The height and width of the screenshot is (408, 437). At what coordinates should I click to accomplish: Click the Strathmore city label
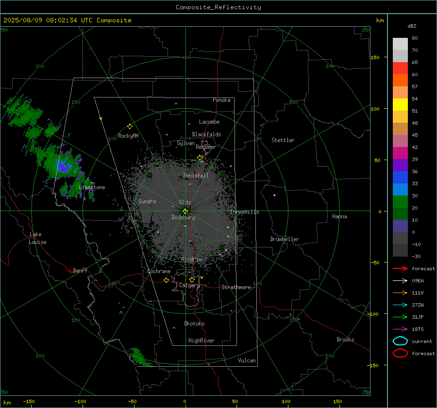[x=236, y=287]
